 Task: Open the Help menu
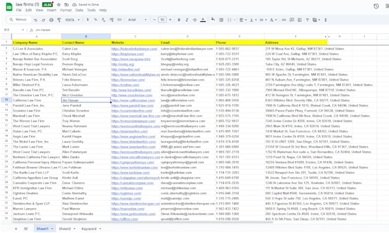point(103,10)
